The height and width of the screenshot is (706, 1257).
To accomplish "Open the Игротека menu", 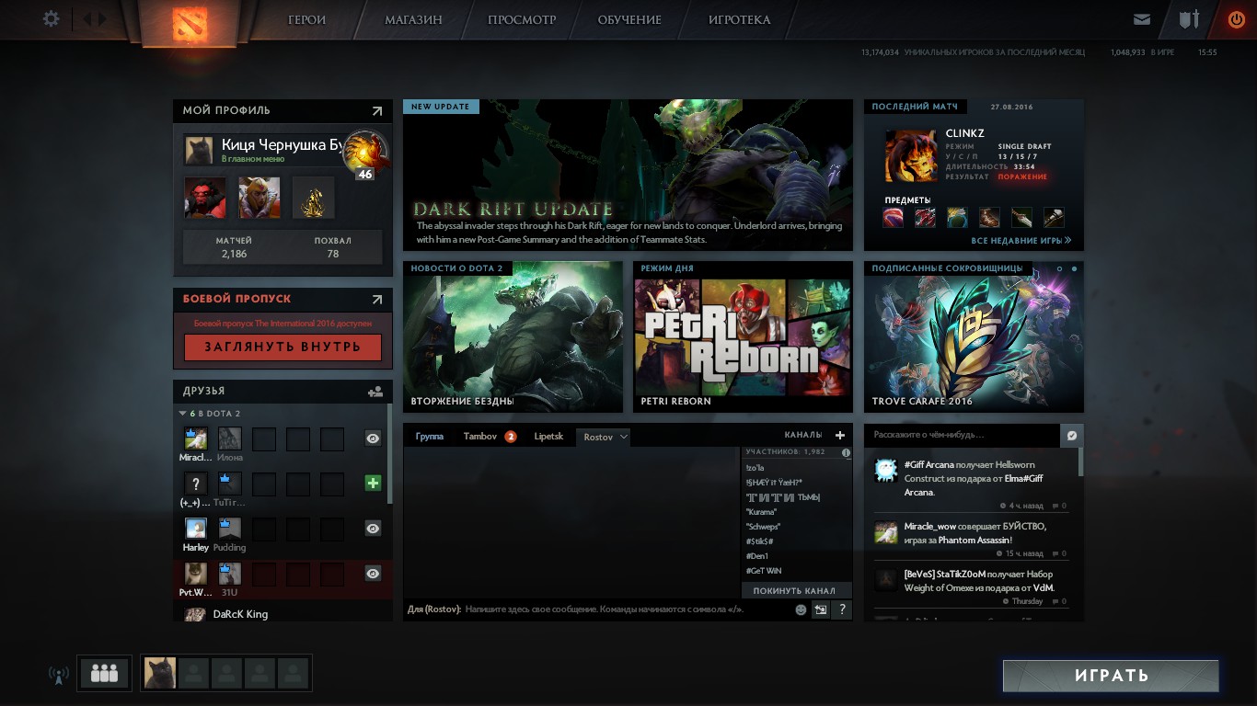I will pos(740,19).
